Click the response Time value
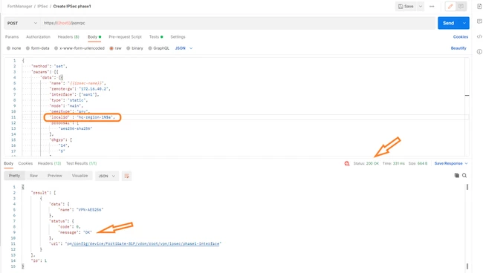This screenshot has width=483, height=273. tap(394, 163)
